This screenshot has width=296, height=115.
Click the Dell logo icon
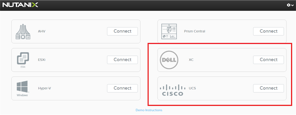tap(169, 60)
